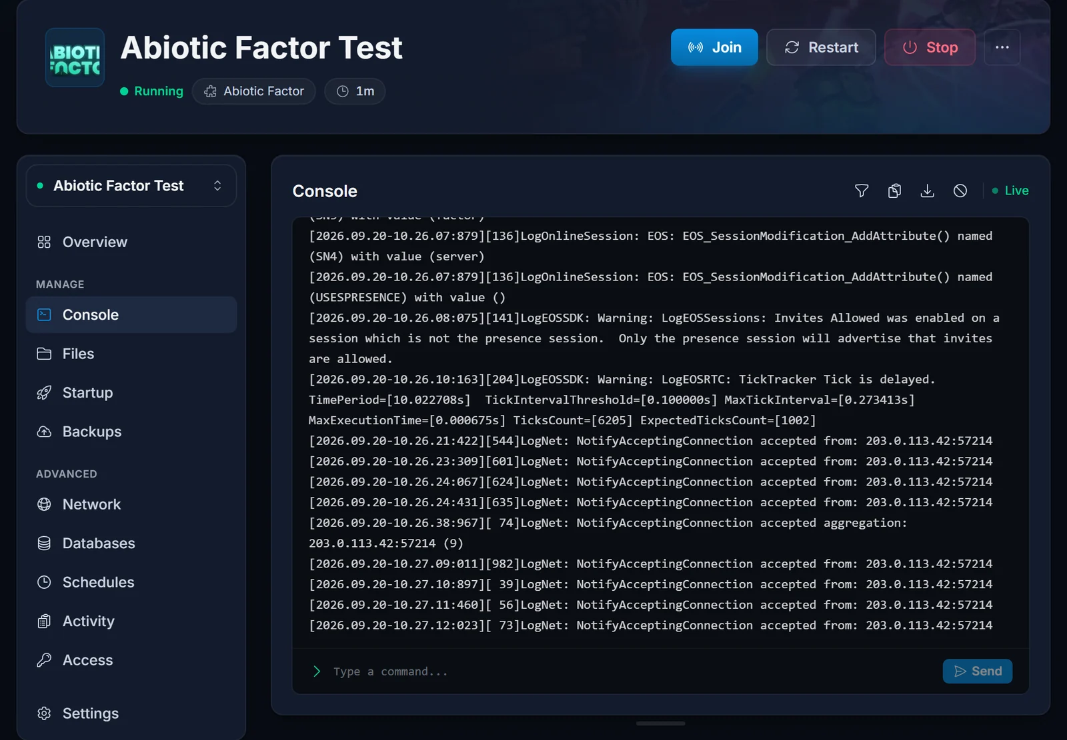Screen dimensions: 1067x740
Task: Open the Network page
Action: click(131, 504)
